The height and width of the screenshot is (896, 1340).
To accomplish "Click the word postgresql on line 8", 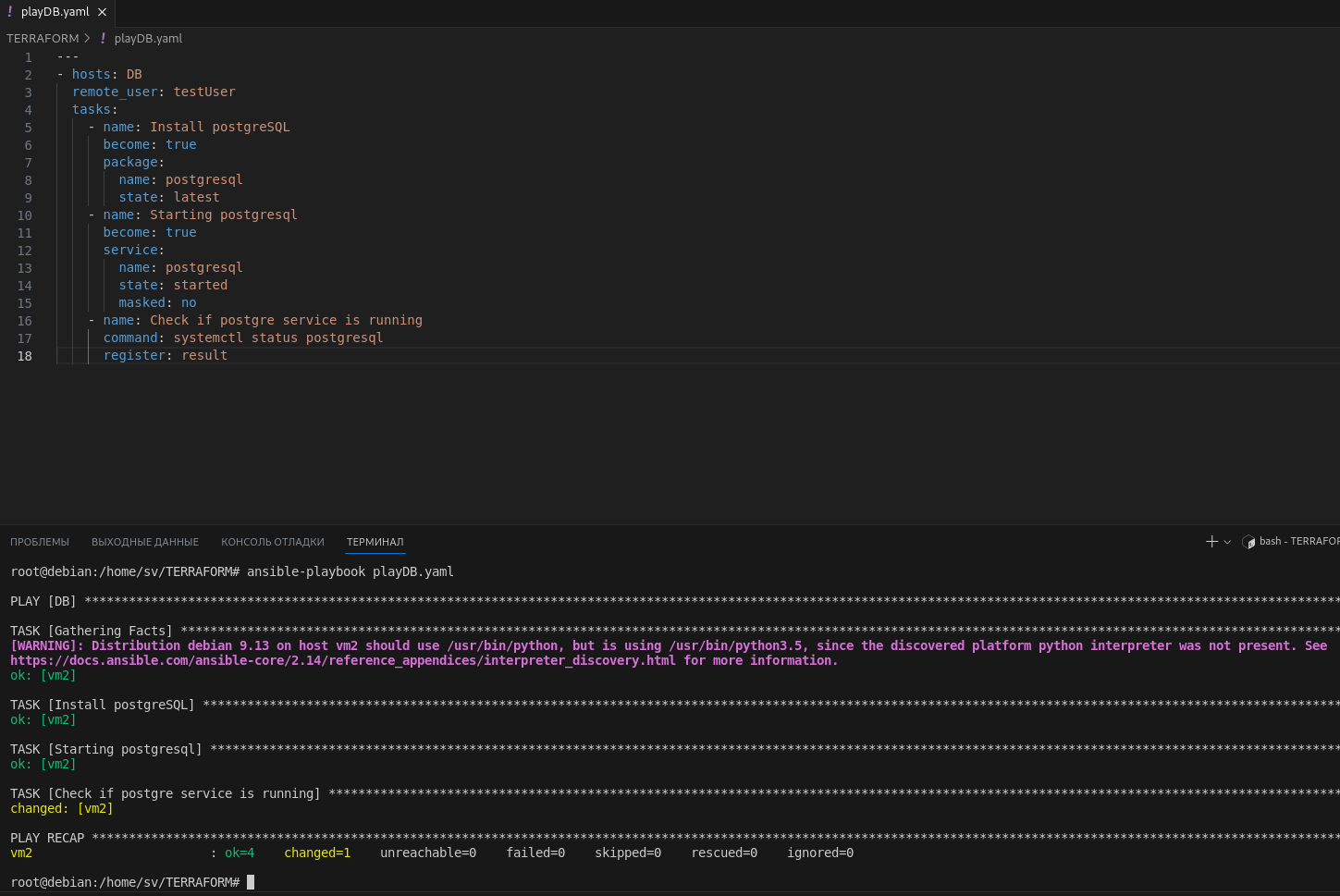I will click(x=203, y=179).
